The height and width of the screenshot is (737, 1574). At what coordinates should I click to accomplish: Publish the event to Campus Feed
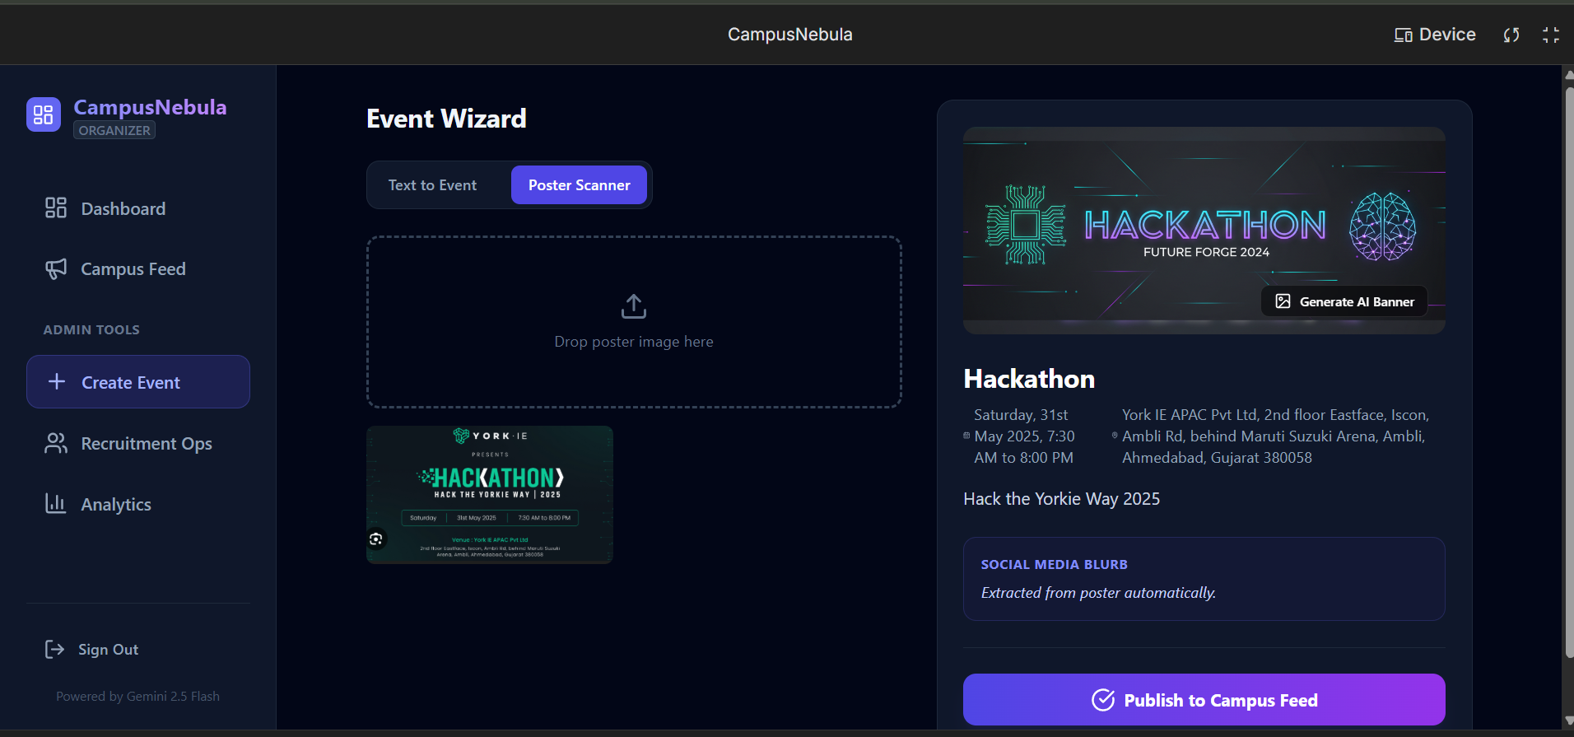[x=1204, y=700]
